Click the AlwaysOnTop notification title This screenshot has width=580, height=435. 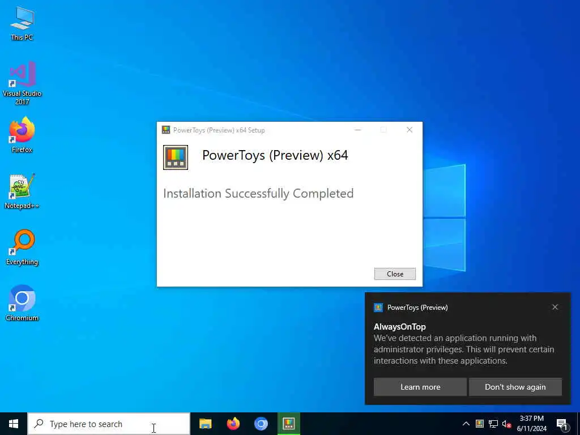pyautogui.click(x=399, y=327)
